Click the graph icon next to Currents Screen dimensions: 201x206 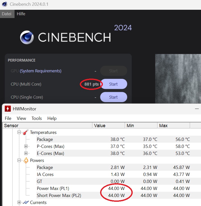pos(26,202)
